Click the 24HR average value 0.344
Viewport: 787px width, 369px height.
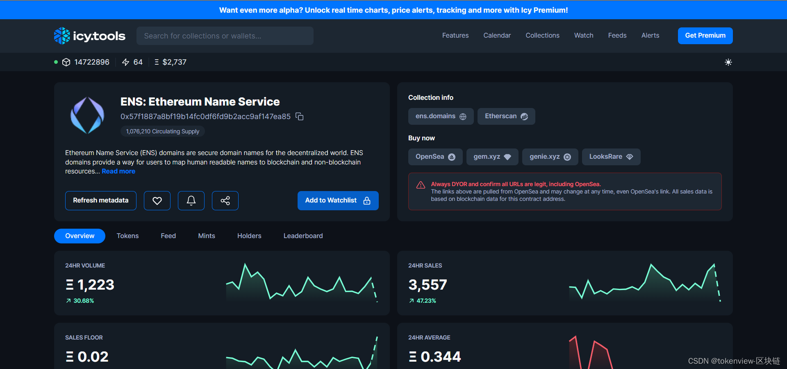tap(435, 357)
